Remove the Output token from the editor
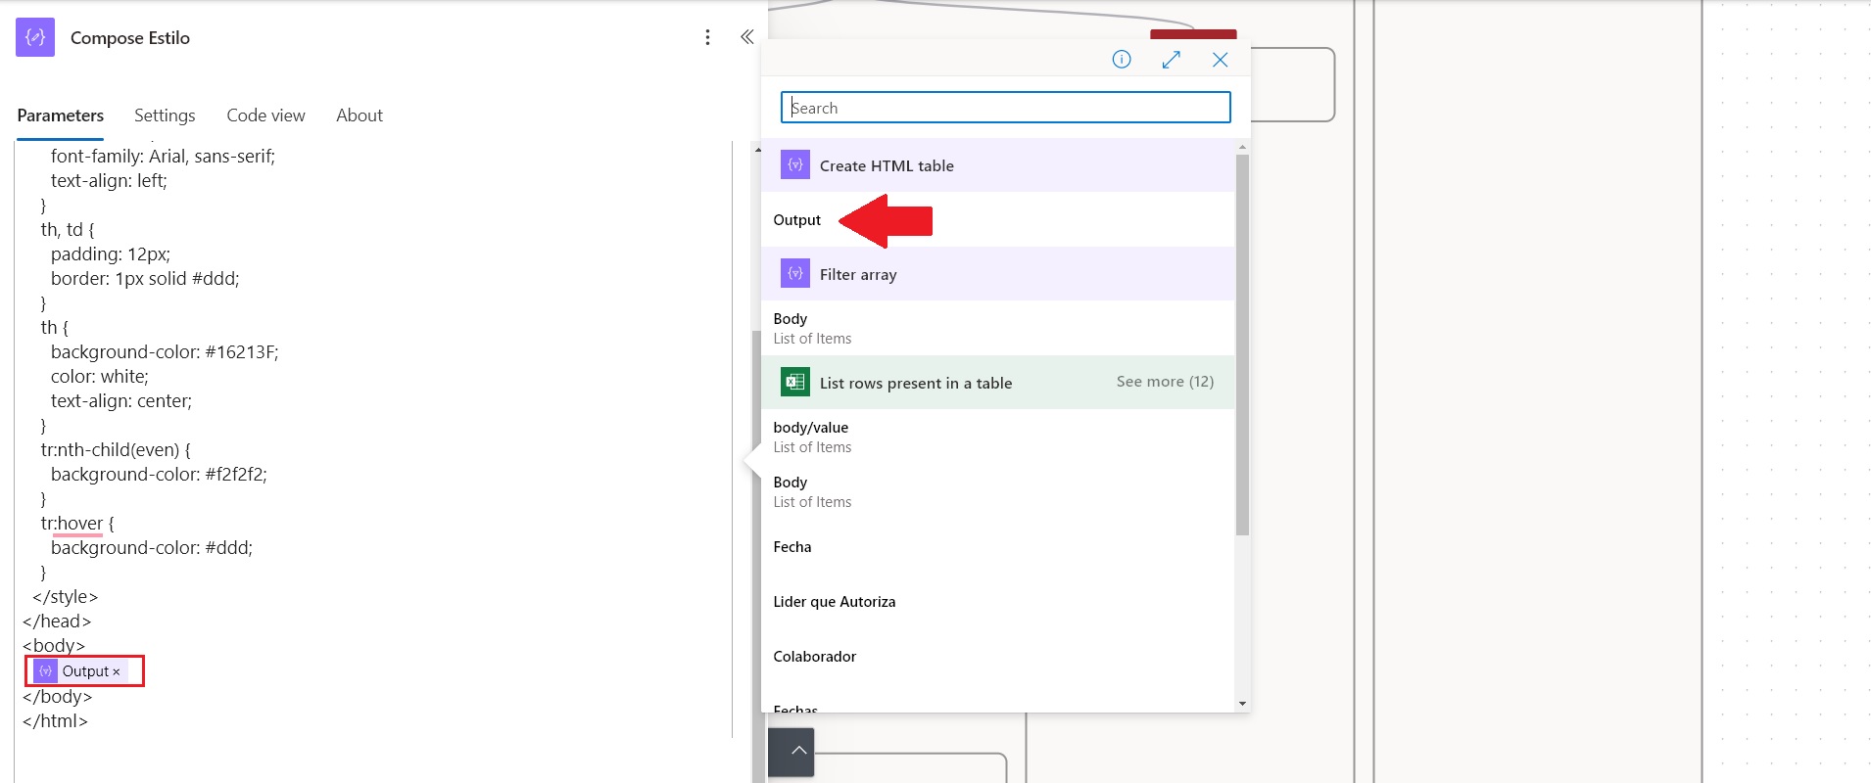The width and height of the screenshot is (1871, 783). [117, 671]
